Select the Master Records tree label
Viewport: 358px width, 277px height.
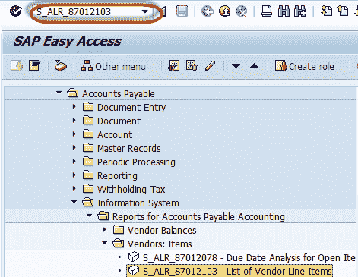(129, 149)
